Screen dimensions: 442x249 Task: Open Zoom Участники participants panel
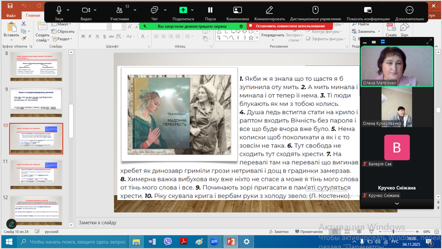[x=120, y=10]
